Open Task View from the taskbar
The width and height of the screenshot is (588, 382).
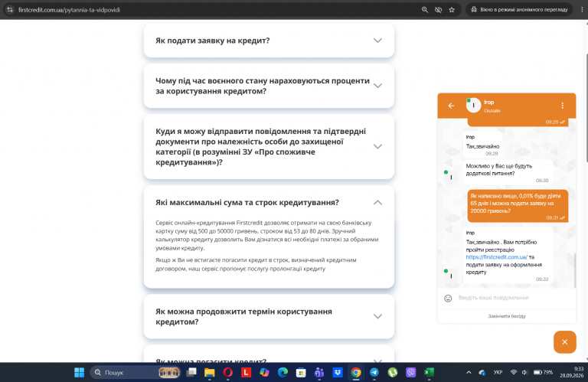191,372
